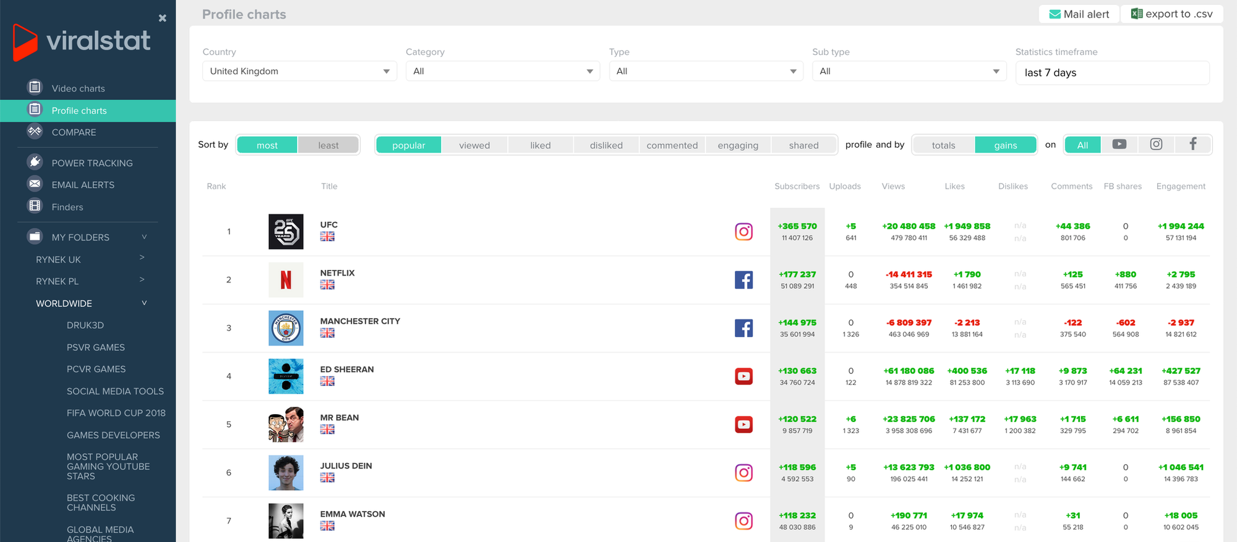Open COMPARE menu item
Image resolution: width=1237 pixels, height=542 pixels.
tap(74, 132)
